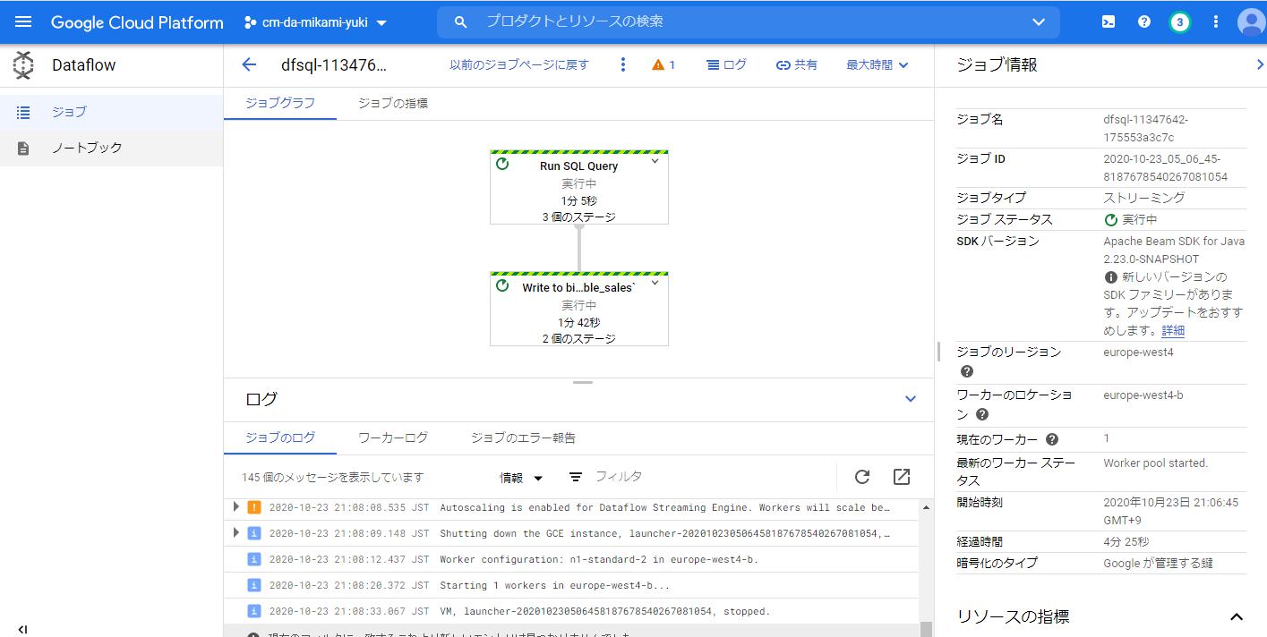The image size is (1267, 637).
Task: Open the help icon in the top bar
Action: 1143,21
